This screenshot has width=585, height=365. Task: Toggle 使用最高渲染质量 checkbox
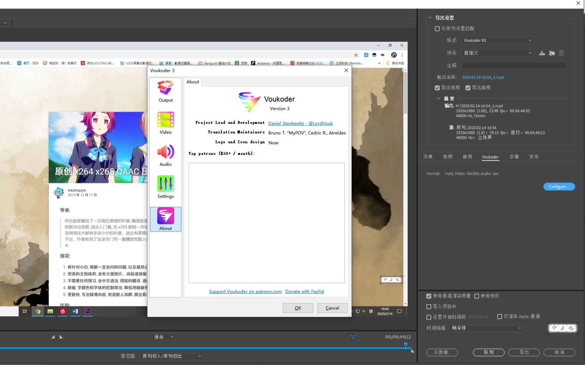[429, 296]
